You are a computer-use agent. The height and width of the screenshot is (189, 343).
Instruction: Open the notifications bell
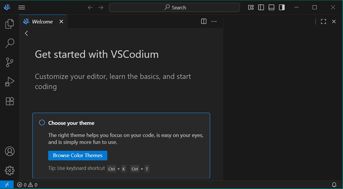(x=334, y=185)
